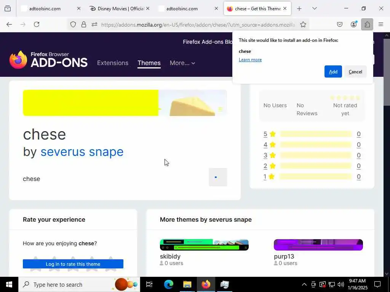Viewport: 390px width, 292px height.
Task: Open the site permissions icon in address bar
Action: click(x=94, y=24)
